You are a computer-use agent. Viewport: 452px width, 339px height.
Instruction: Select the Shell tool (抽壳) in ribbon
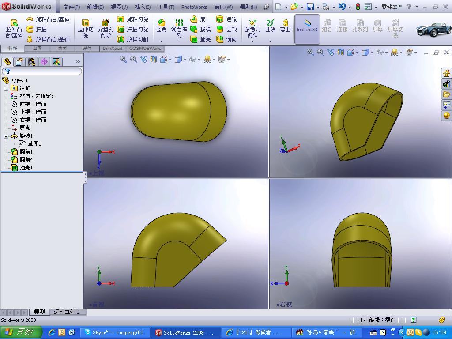(x=201, y=39)
